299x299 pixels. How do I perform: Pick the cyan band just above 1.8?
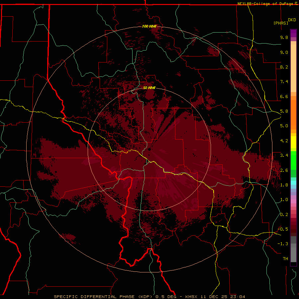click(x=293, y=183)
